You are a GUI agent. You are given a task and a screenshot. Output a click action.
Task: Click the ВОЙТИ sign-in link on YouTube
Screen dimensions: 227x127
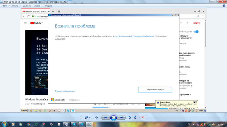point(197,23)
